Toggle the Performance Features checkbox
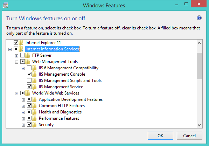The width and height of the screenshot is (209, 146). click(x=29, y=118)
